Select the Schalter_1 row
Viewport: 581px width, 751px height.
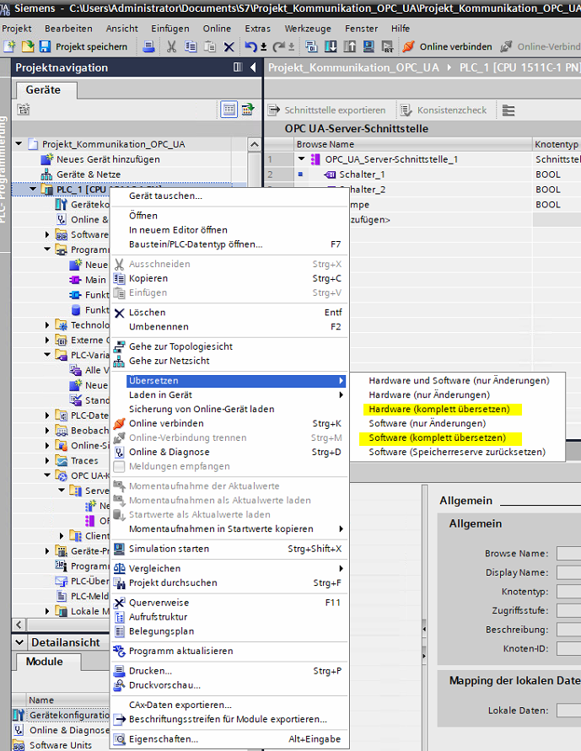(x=422, y=174)
